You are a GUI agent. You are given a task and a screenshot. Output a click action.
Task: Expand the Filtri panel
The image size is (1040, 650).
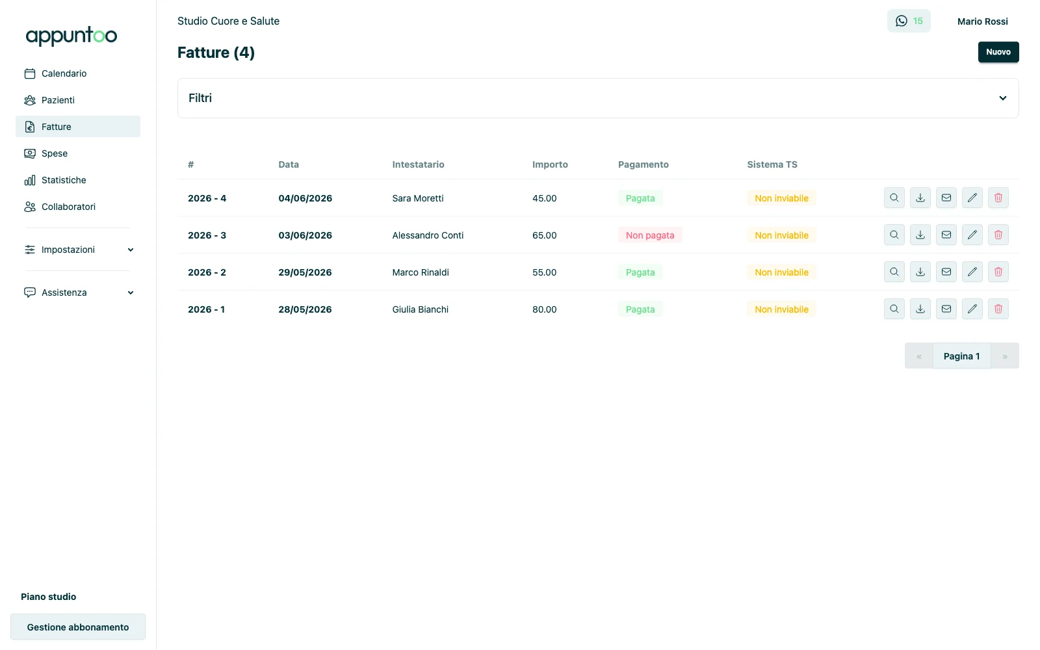(x=598, y=98)
